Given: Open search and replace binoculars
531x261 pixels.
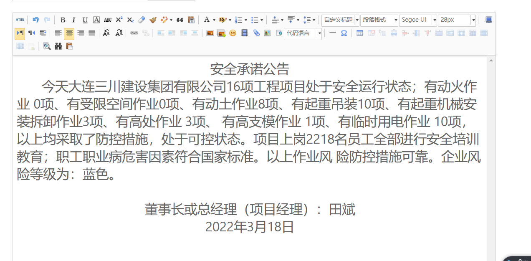Looking at the screenshot, I should click(x=58, y=46).
